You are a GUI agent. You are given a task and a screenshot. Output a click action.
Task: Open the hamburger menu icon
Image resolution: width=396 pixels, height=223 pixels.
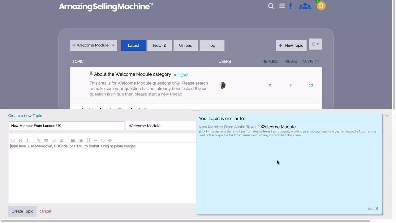tap(282, 6)
